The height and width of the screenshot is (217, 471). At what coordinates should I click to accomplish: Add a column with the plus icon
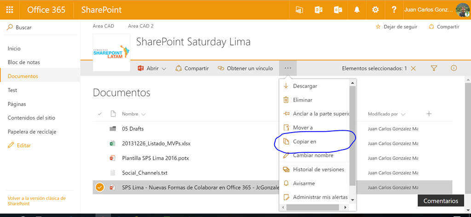click(429, 114)
